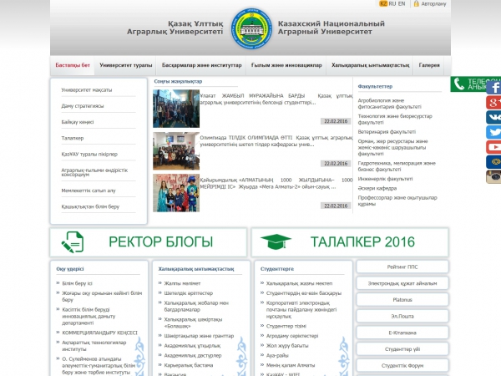
Task: Open Гидротехника, мелиорация және бизнес факультеті
Action: click(x=397, y=166)
